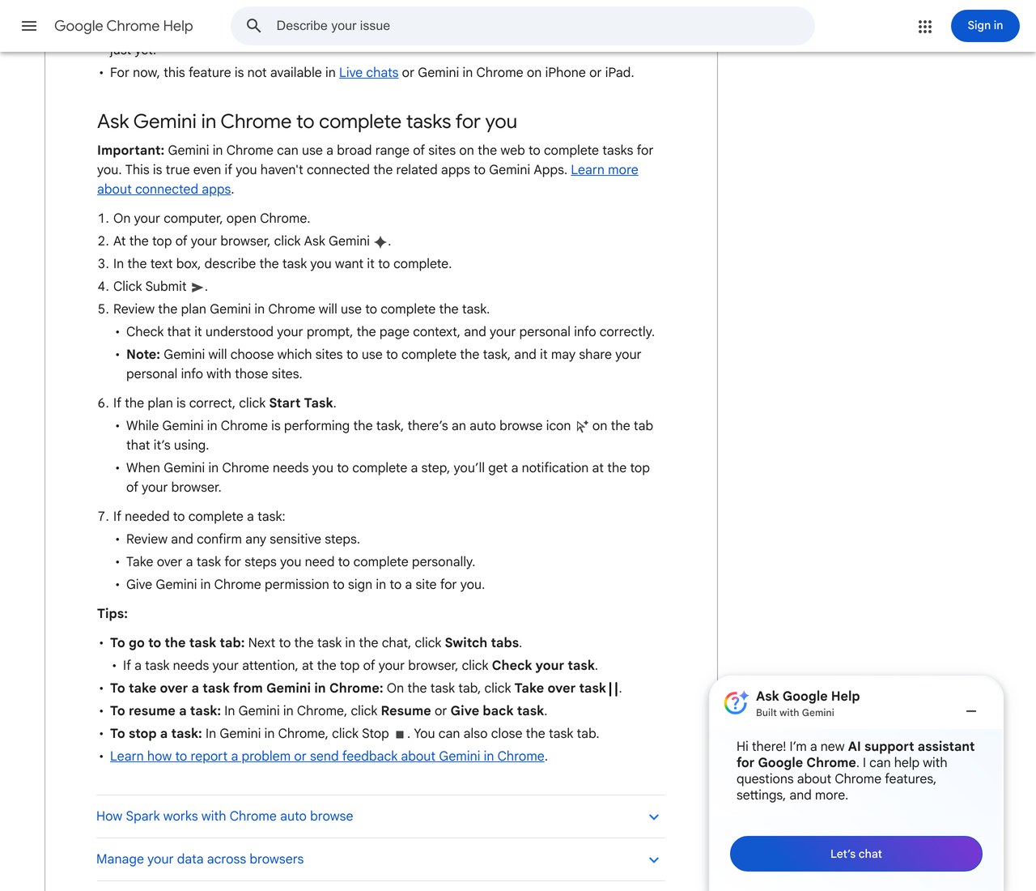Click the Ask Gemini sparkle icon

380,241
